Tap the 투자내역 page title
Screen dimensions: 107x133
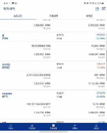click(9, 9)
